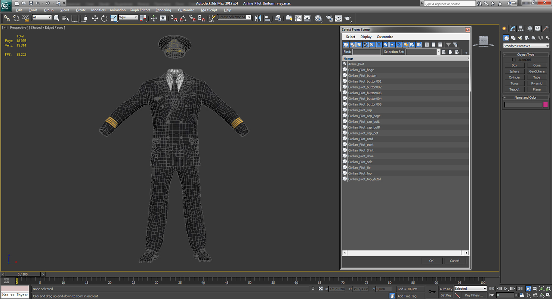Enable the AutoGrid checkbox

514,60
